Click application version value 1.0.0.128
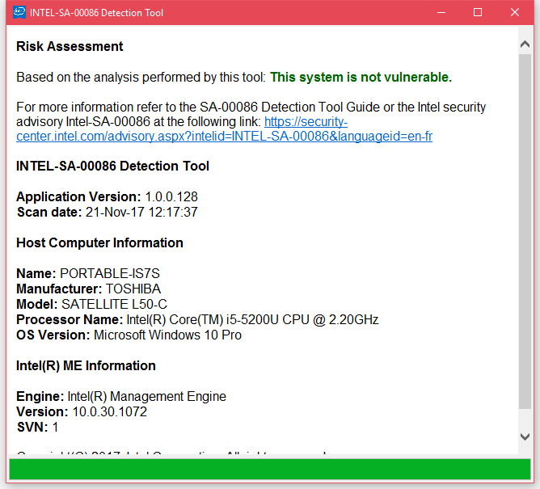 click(171, 196)
